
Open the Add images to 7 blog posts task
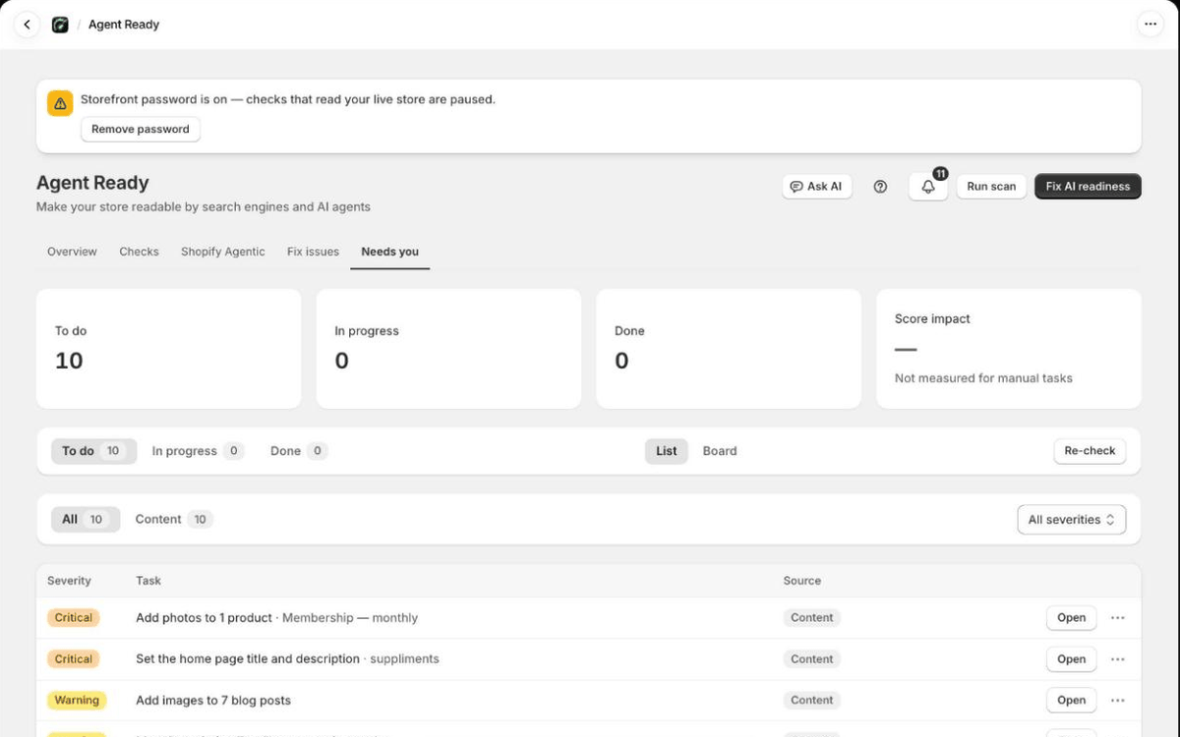(x=1071, y=701)
